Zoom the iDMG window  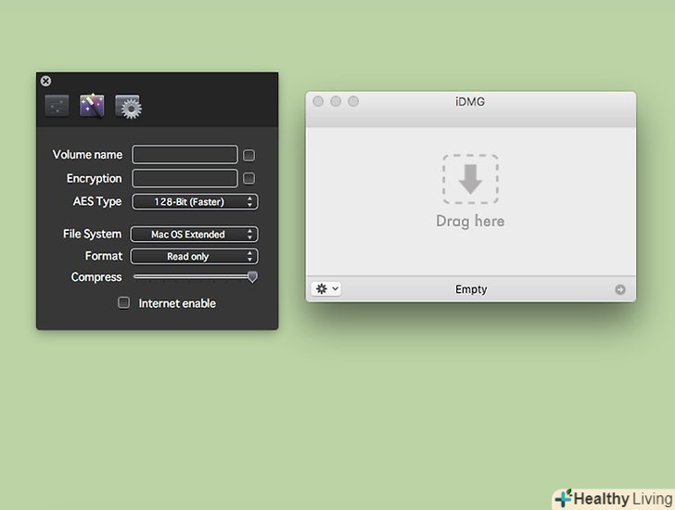pyautogui.click(x=353, y=101)
